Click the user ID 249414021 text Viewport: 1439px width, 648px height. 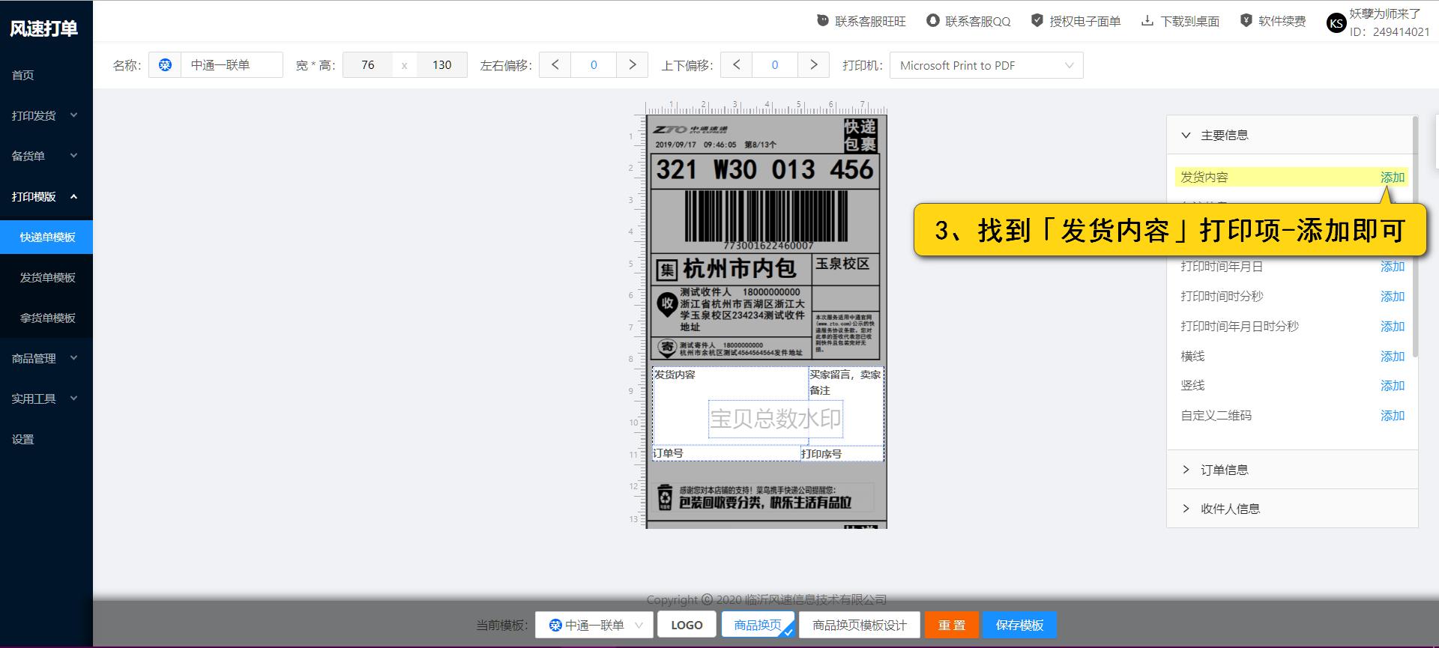[x=1390, y=31]
